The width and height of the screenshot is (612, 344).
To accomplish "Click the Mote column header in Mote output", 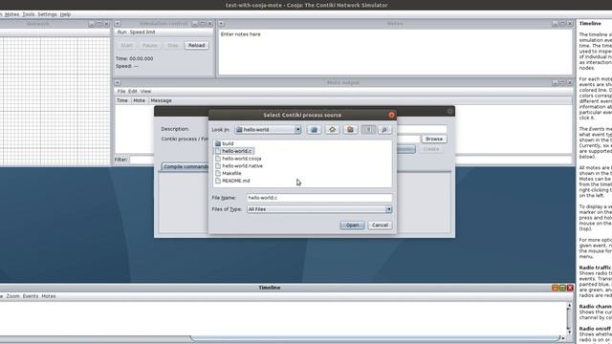I will (139, 100).
